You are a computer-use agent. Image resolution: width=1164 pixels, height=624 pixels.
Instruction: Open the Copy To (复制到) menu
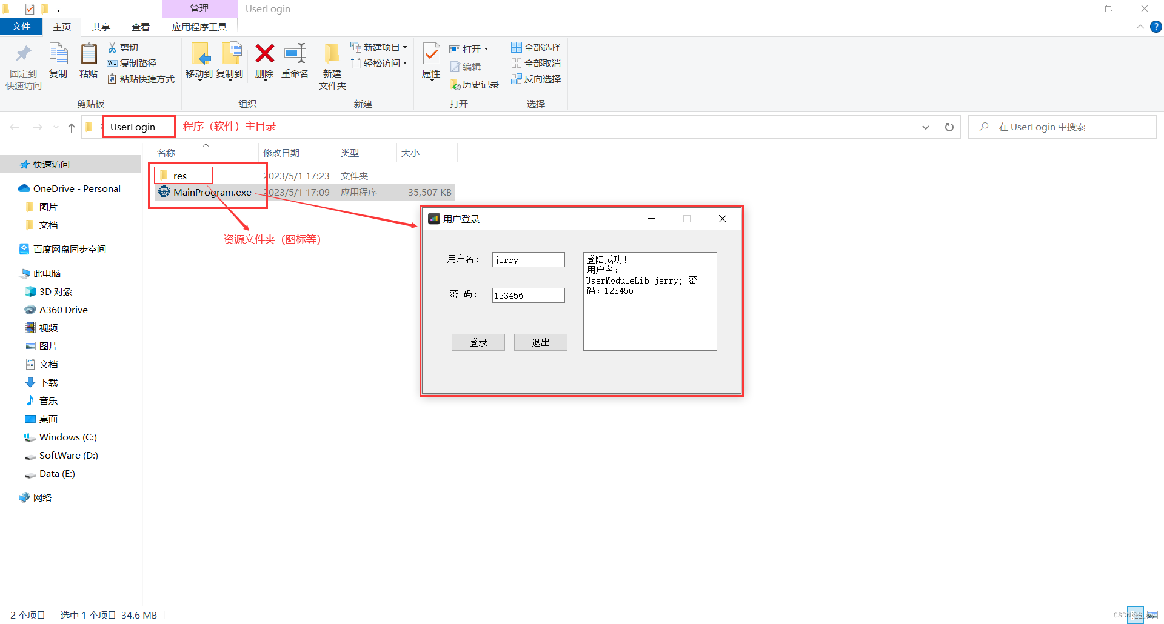click(230, 61)
